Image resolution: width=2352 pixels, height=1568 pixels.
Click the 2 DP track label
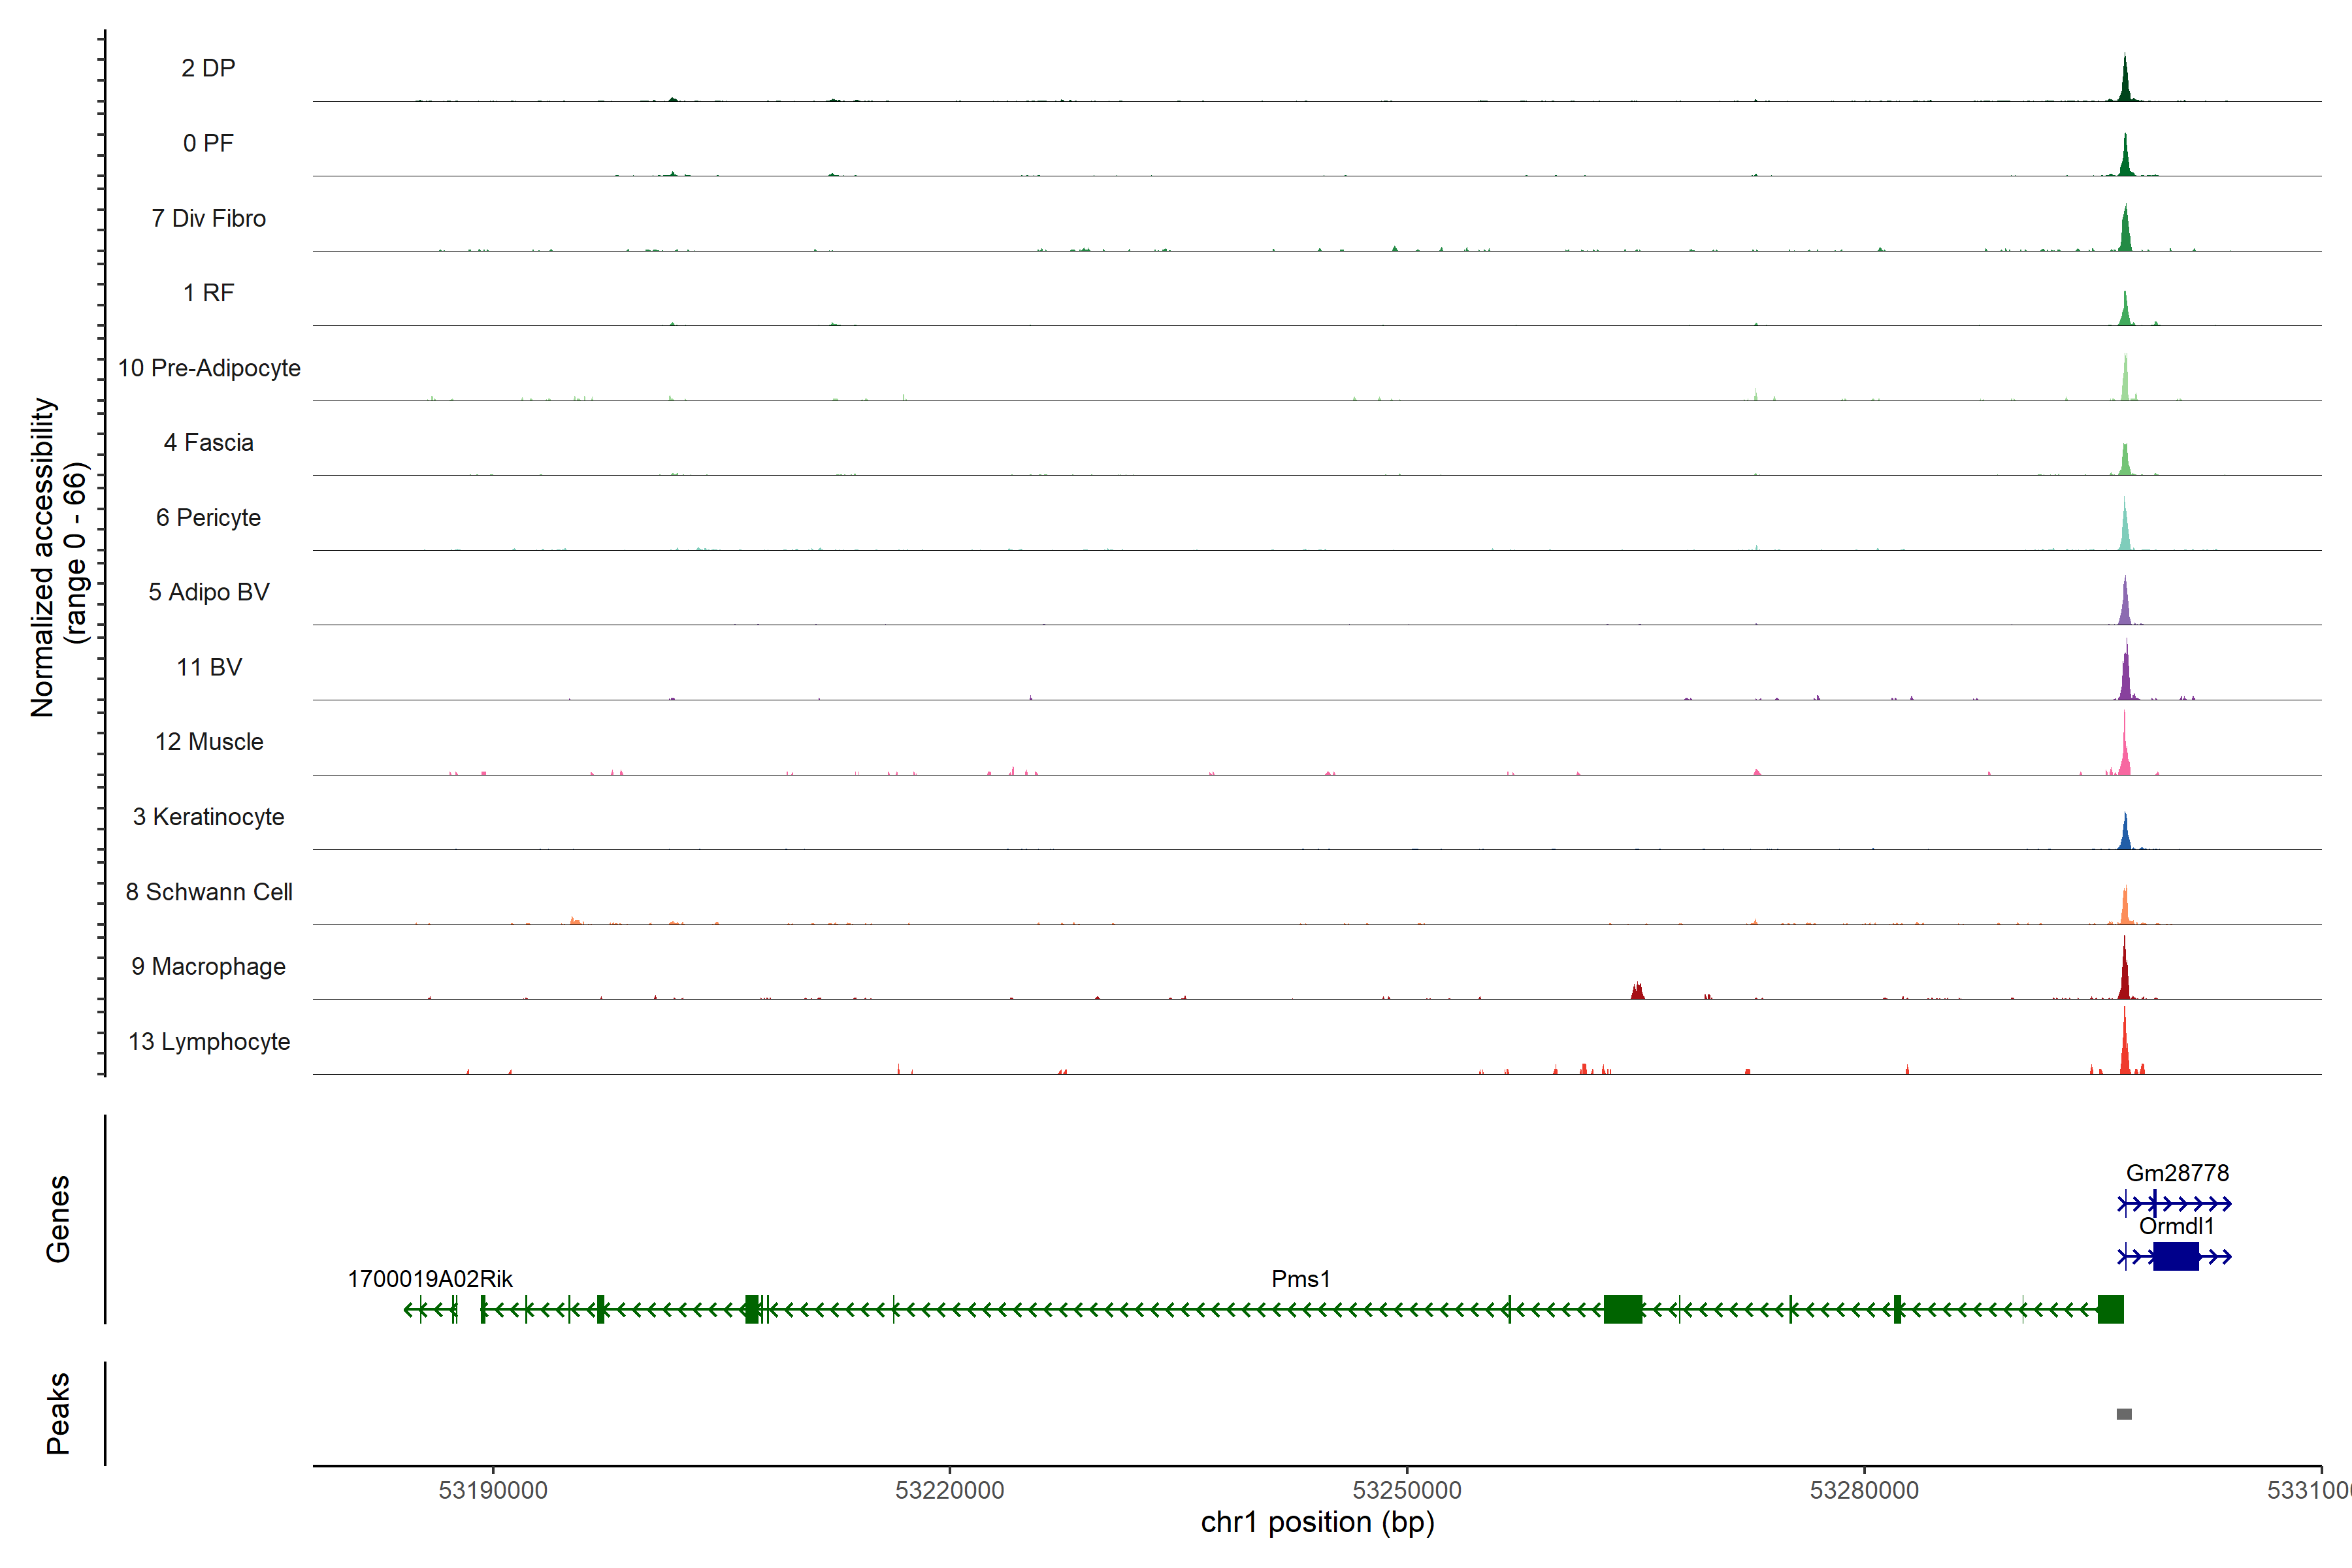[x=208, y=68]
